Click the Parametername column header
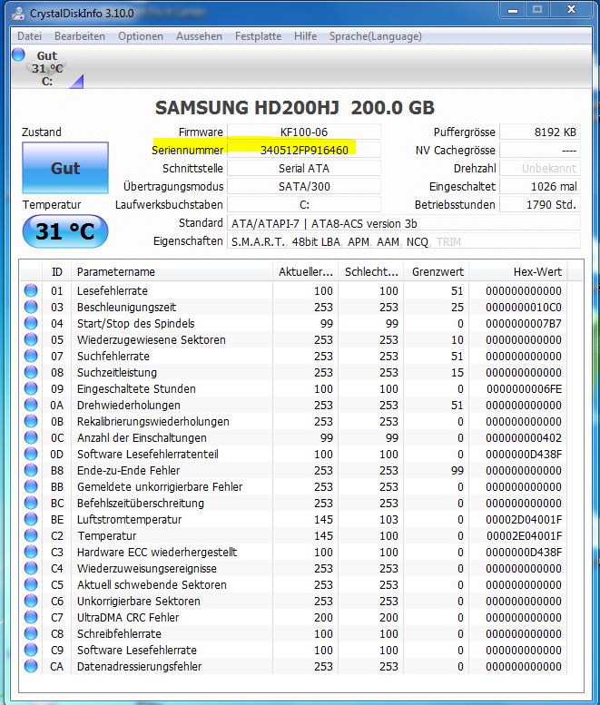600x705 pixels. pyautogui.click(x=172, y=271)
